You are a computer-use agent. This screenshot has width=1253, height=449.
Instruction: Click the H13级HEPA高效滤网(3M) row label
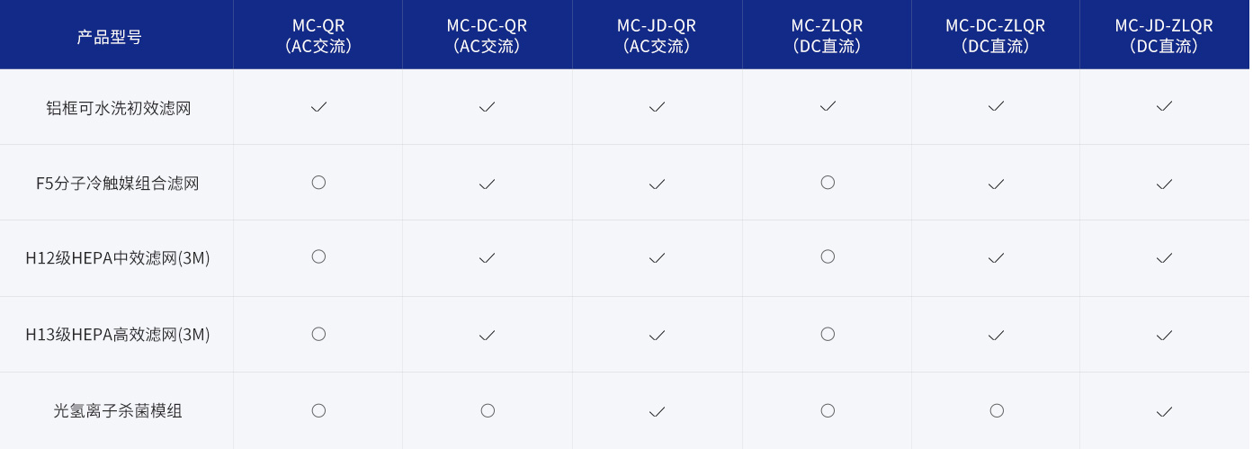[x=118, y=335]
